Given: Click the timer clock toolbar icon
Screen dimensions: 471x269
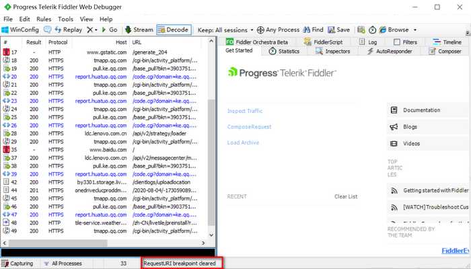Looking at the screenshot, I should coord(372,30).
